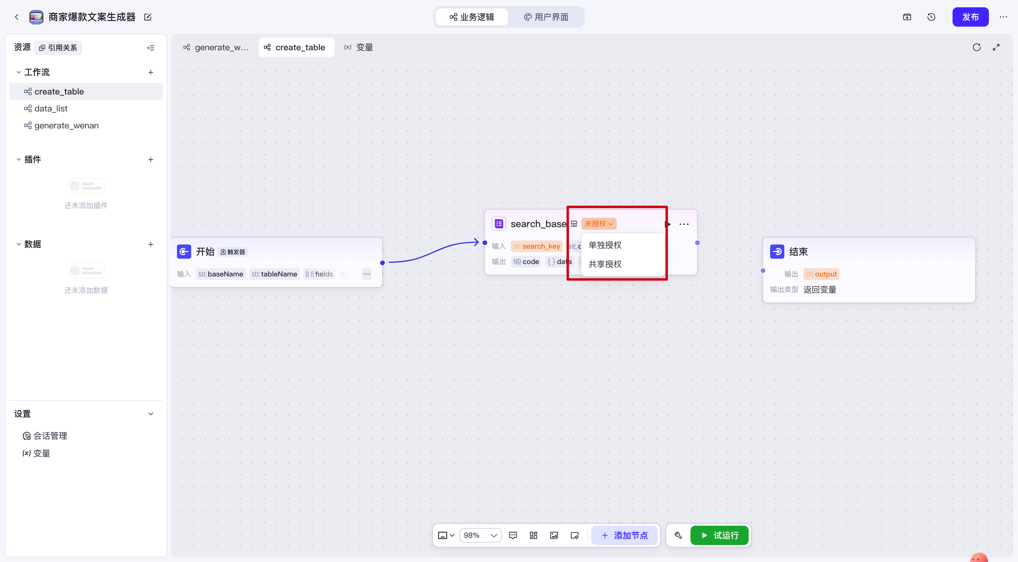The height and width of the screenshot is (562, 1018).
Task: Click the 发布 publish button
Action: pyautogui.click(x=970, y=17)
